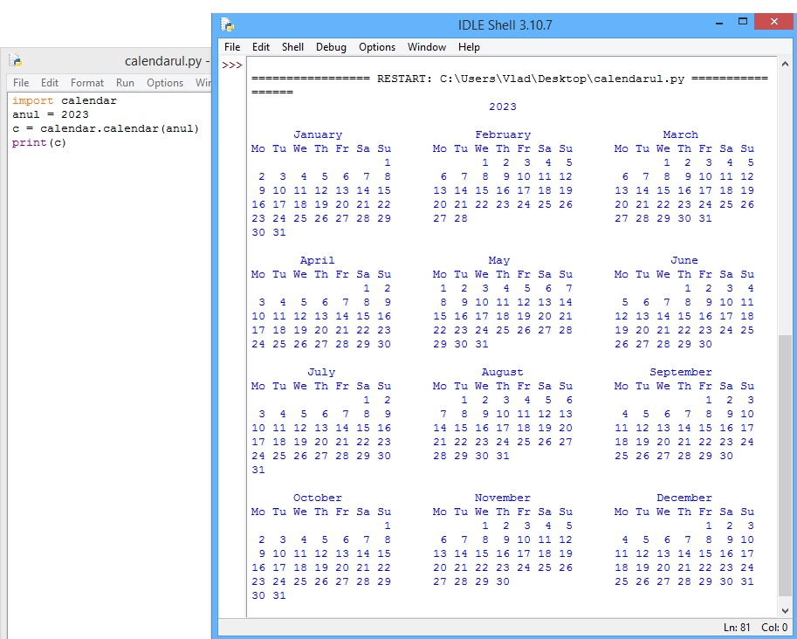Open the Shell menu in IDLE Shell
This screenshot has width=797, height=639.
(x=292, y=47)
